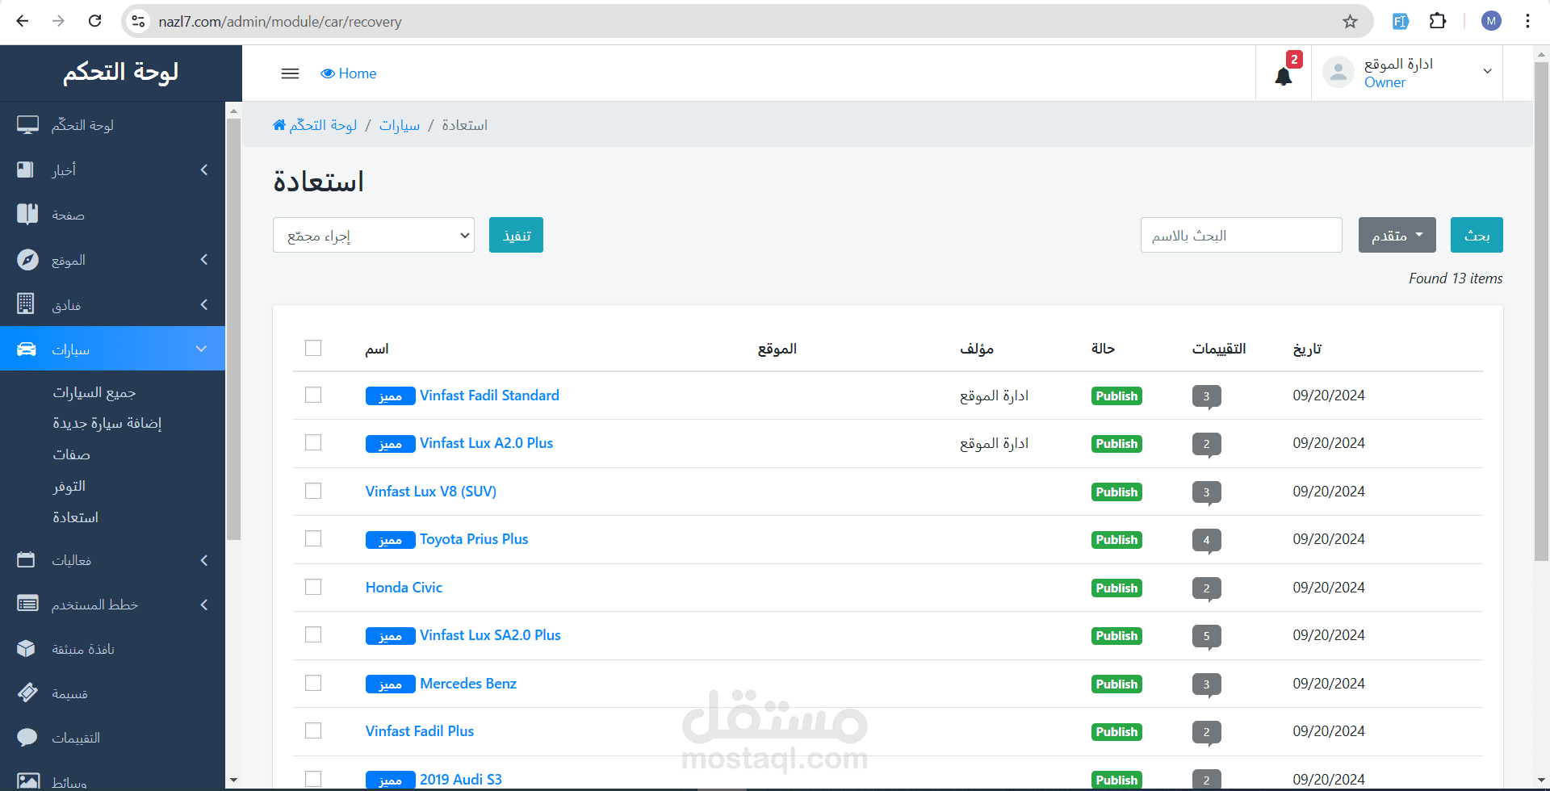
Task: Click the car icon beside سيارات
Action: 27,349
